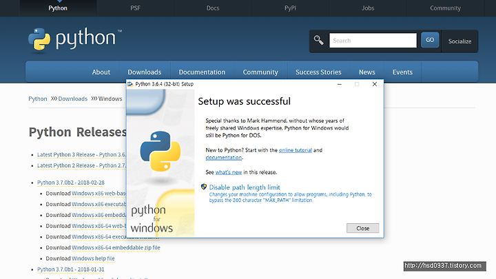496x279 pixels.
Task: Open Windows x86 embeddable zip link
Action: (x=99, y=215)
